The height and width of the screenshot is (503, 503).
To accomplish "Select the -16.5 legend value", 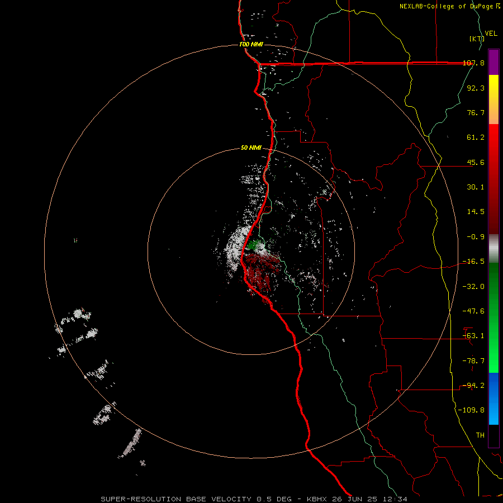I will click(474, 262).
